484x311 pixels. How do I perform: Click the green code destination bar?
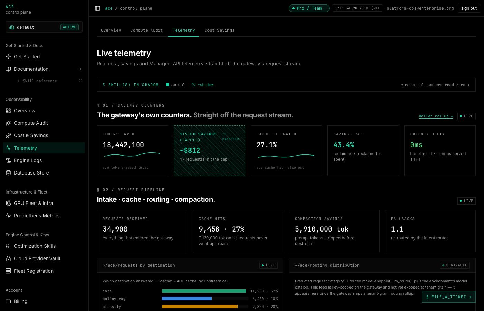tap(204, 291)
